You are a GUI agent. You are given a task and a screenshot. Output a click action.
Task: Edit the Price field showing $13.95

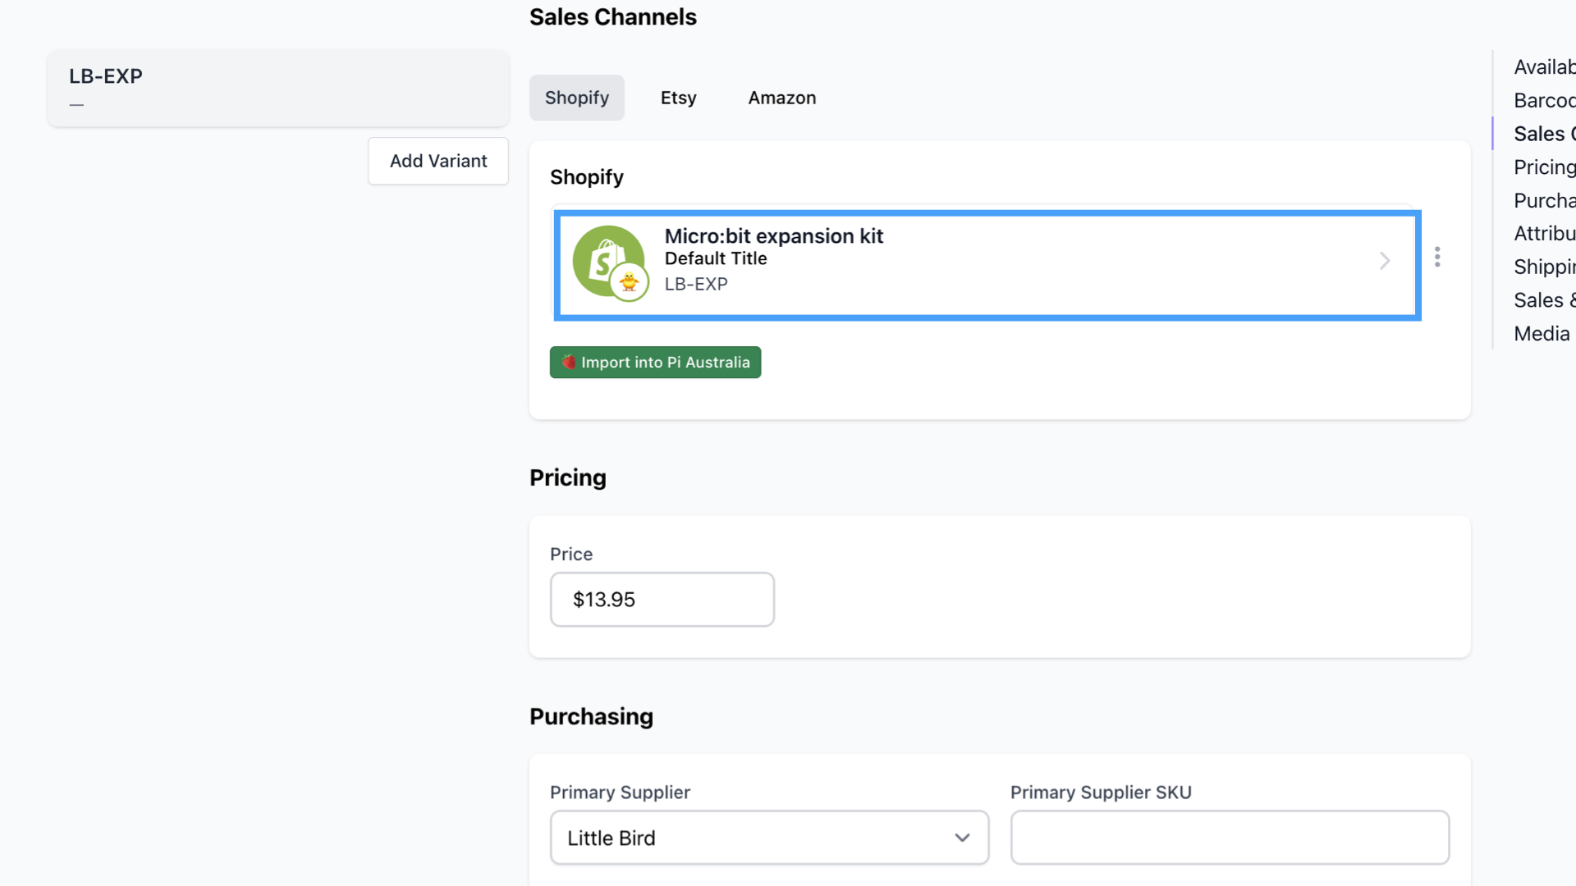pos(662,599)
